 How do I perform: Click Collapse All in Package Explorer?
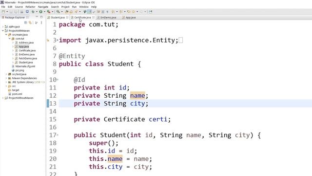tap(26, 22)
